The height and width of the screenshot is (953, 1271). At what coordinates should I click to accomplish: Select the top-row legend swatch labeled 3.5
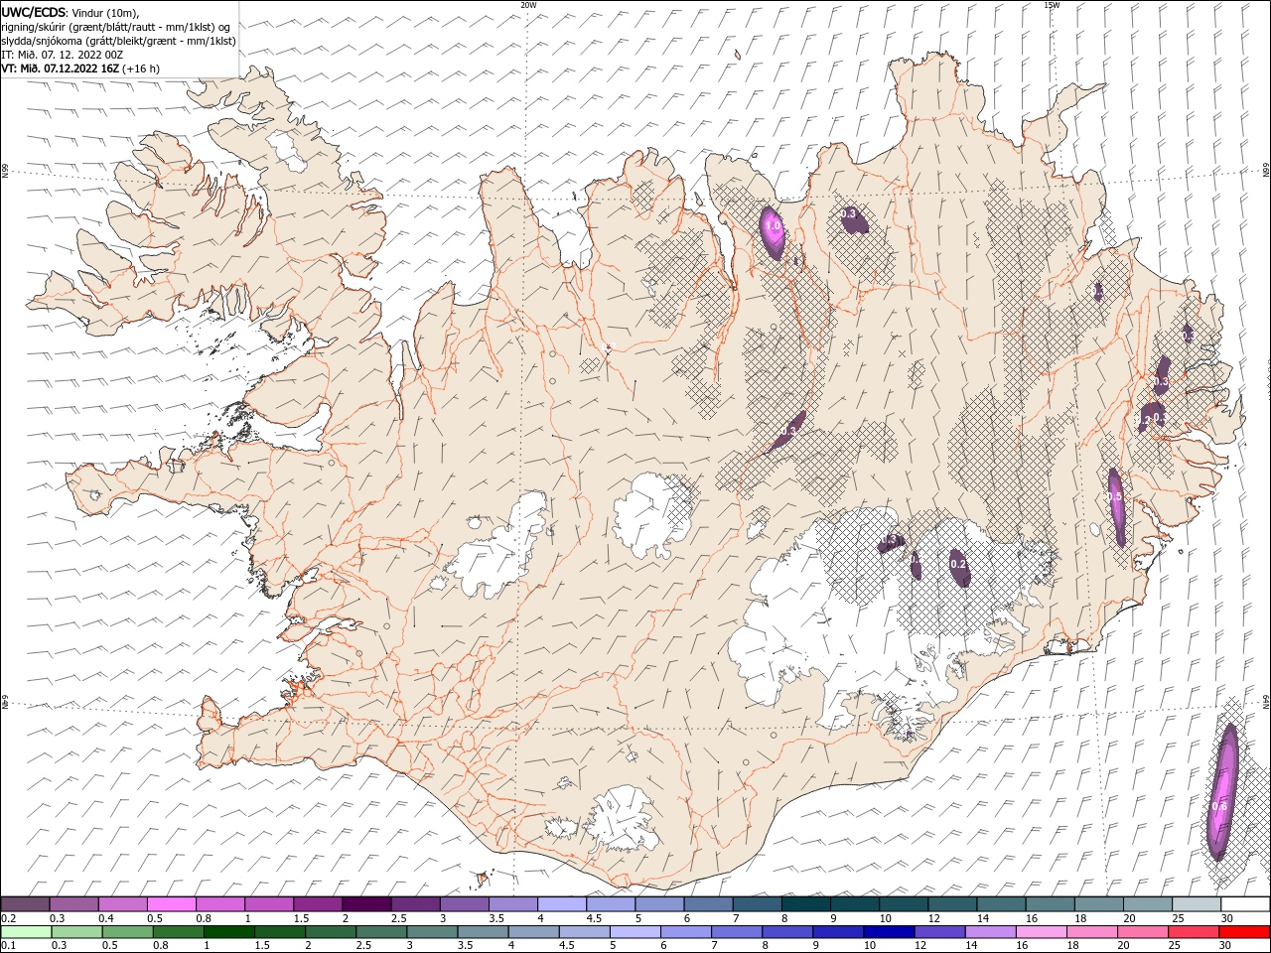pos(512,904)
